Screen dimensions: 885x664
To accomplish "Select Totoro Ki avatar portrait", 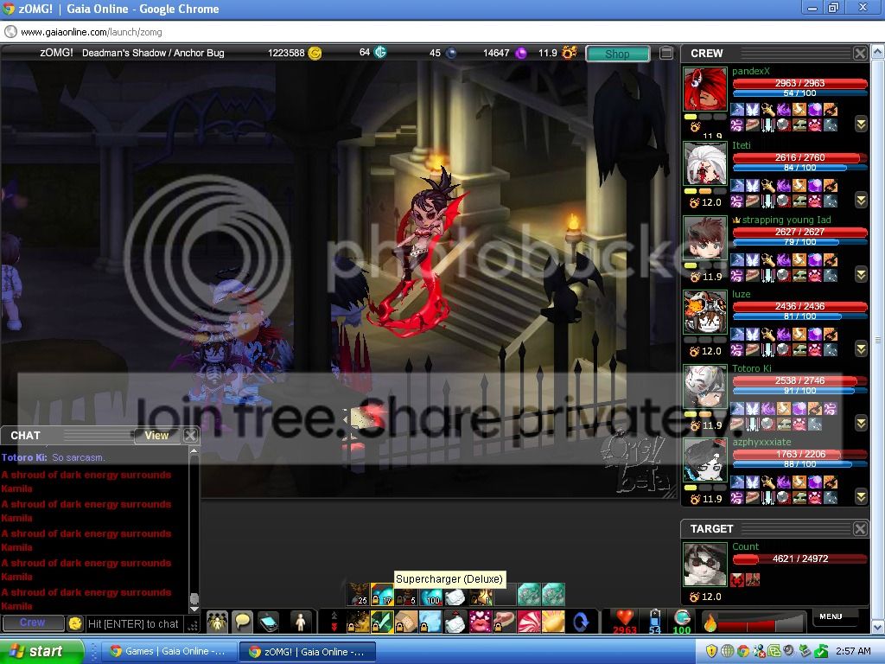I will (x=704, y=386).
